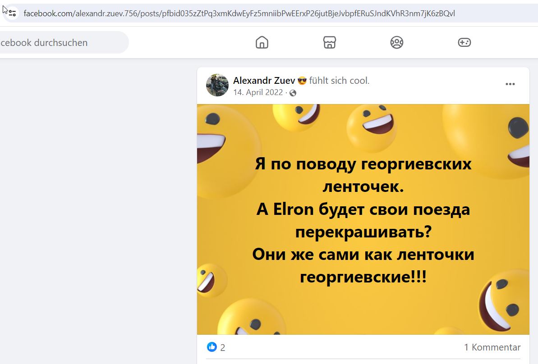Image resolution: width=538 pixels, height=364 pixels.
Task: Click the public globe privacy icon
Action: 293,93
